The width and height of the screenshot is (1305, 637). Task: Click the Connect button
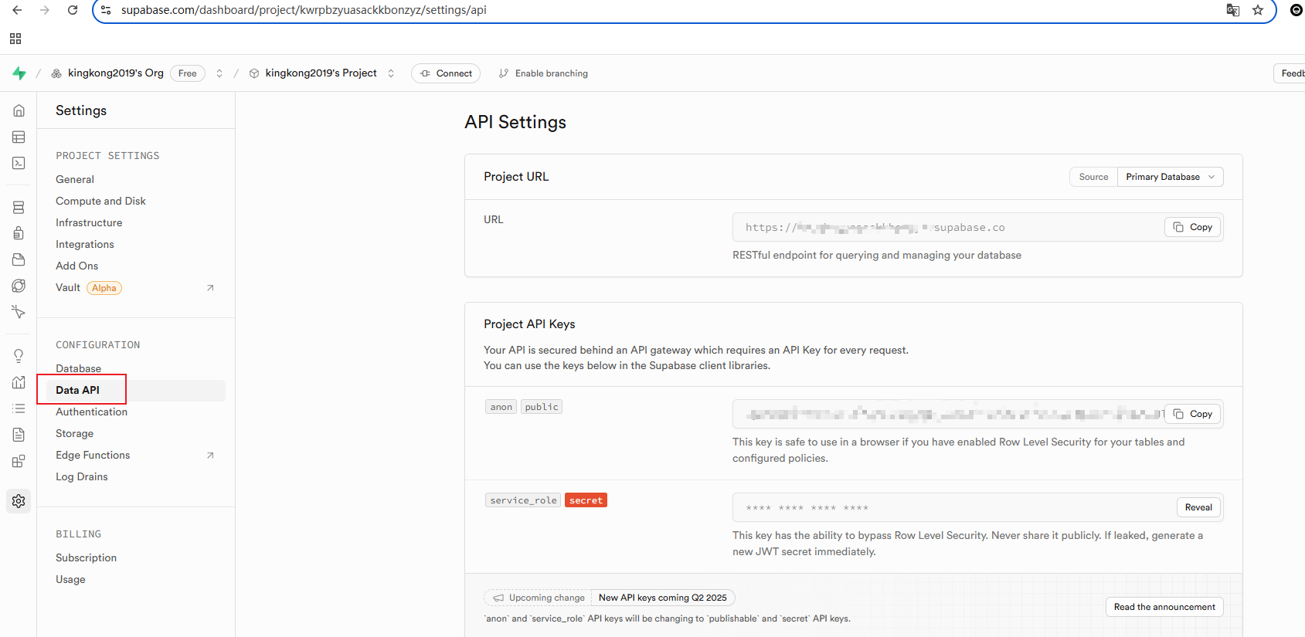click(x=446, y=73)
